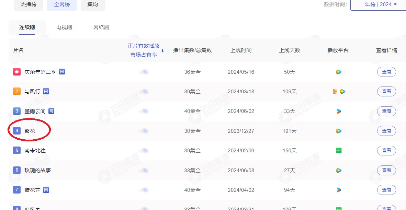Switch to the 电视剧 category tab
This screenshot has width=406, height=210.
click(x=64, y=27)
